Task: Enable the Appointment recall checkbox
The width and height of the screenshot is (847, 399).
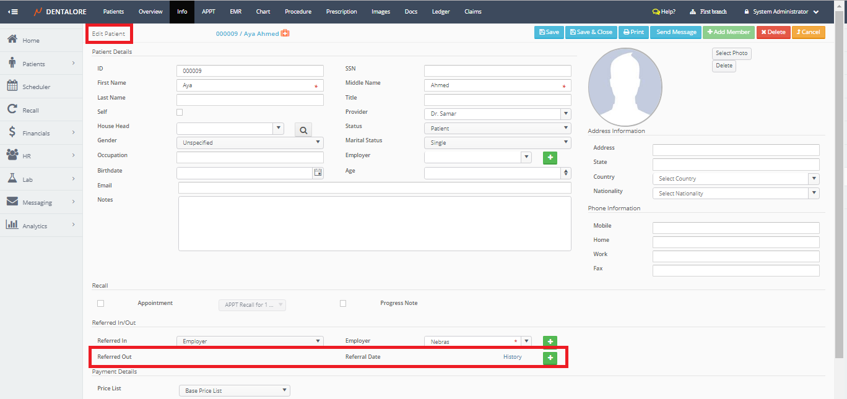Action: (x=100, y=304)
